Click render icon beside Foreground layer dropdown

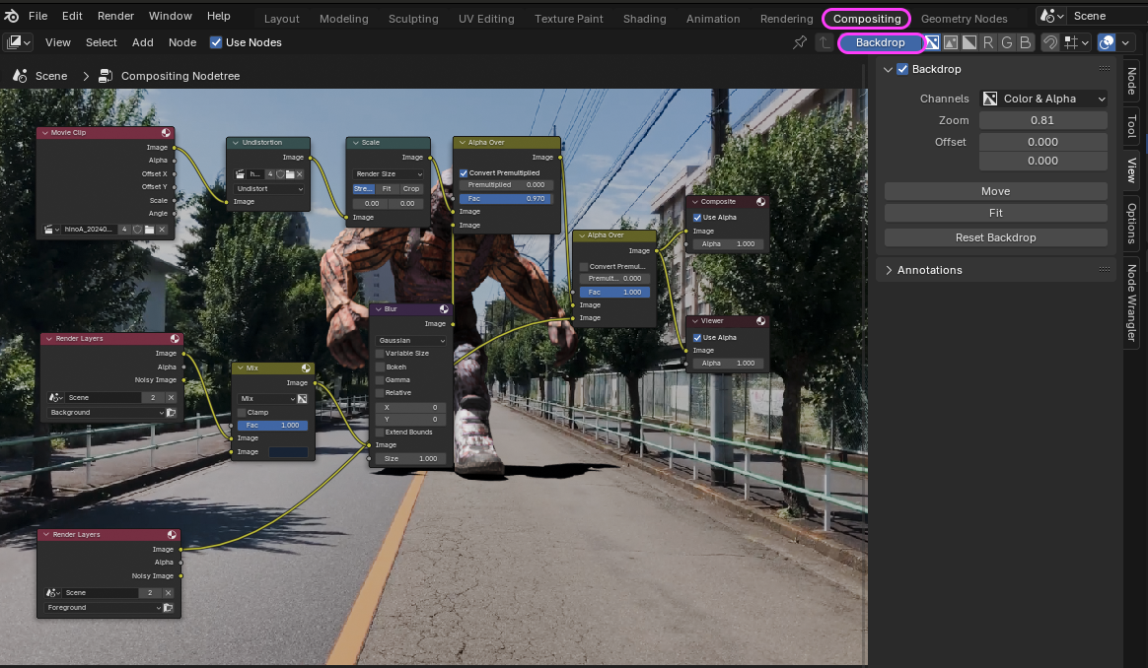click(x=168, y=607)
